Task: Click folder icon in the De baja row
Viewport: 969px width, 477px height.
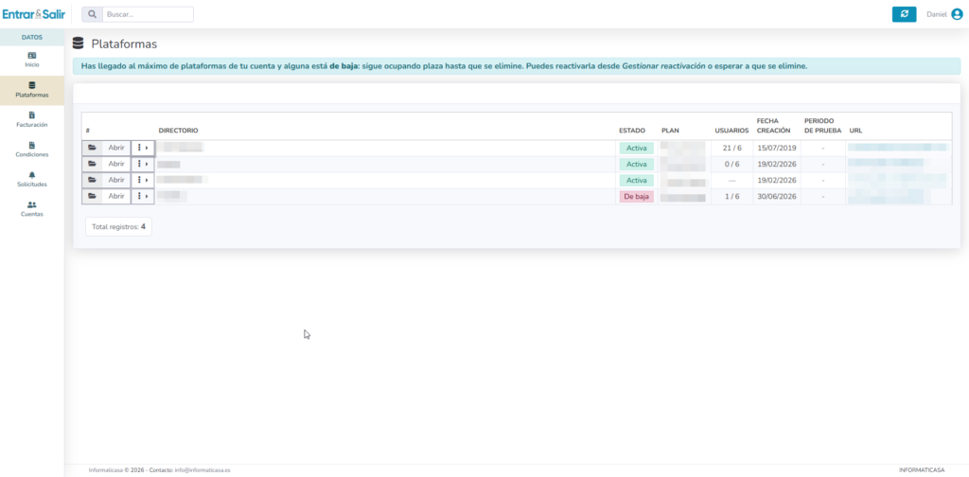Action: (92, 196)
